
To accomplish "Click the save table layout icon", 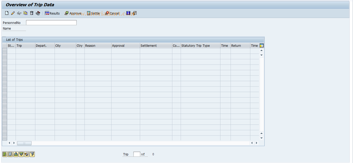I will (27, 154).
